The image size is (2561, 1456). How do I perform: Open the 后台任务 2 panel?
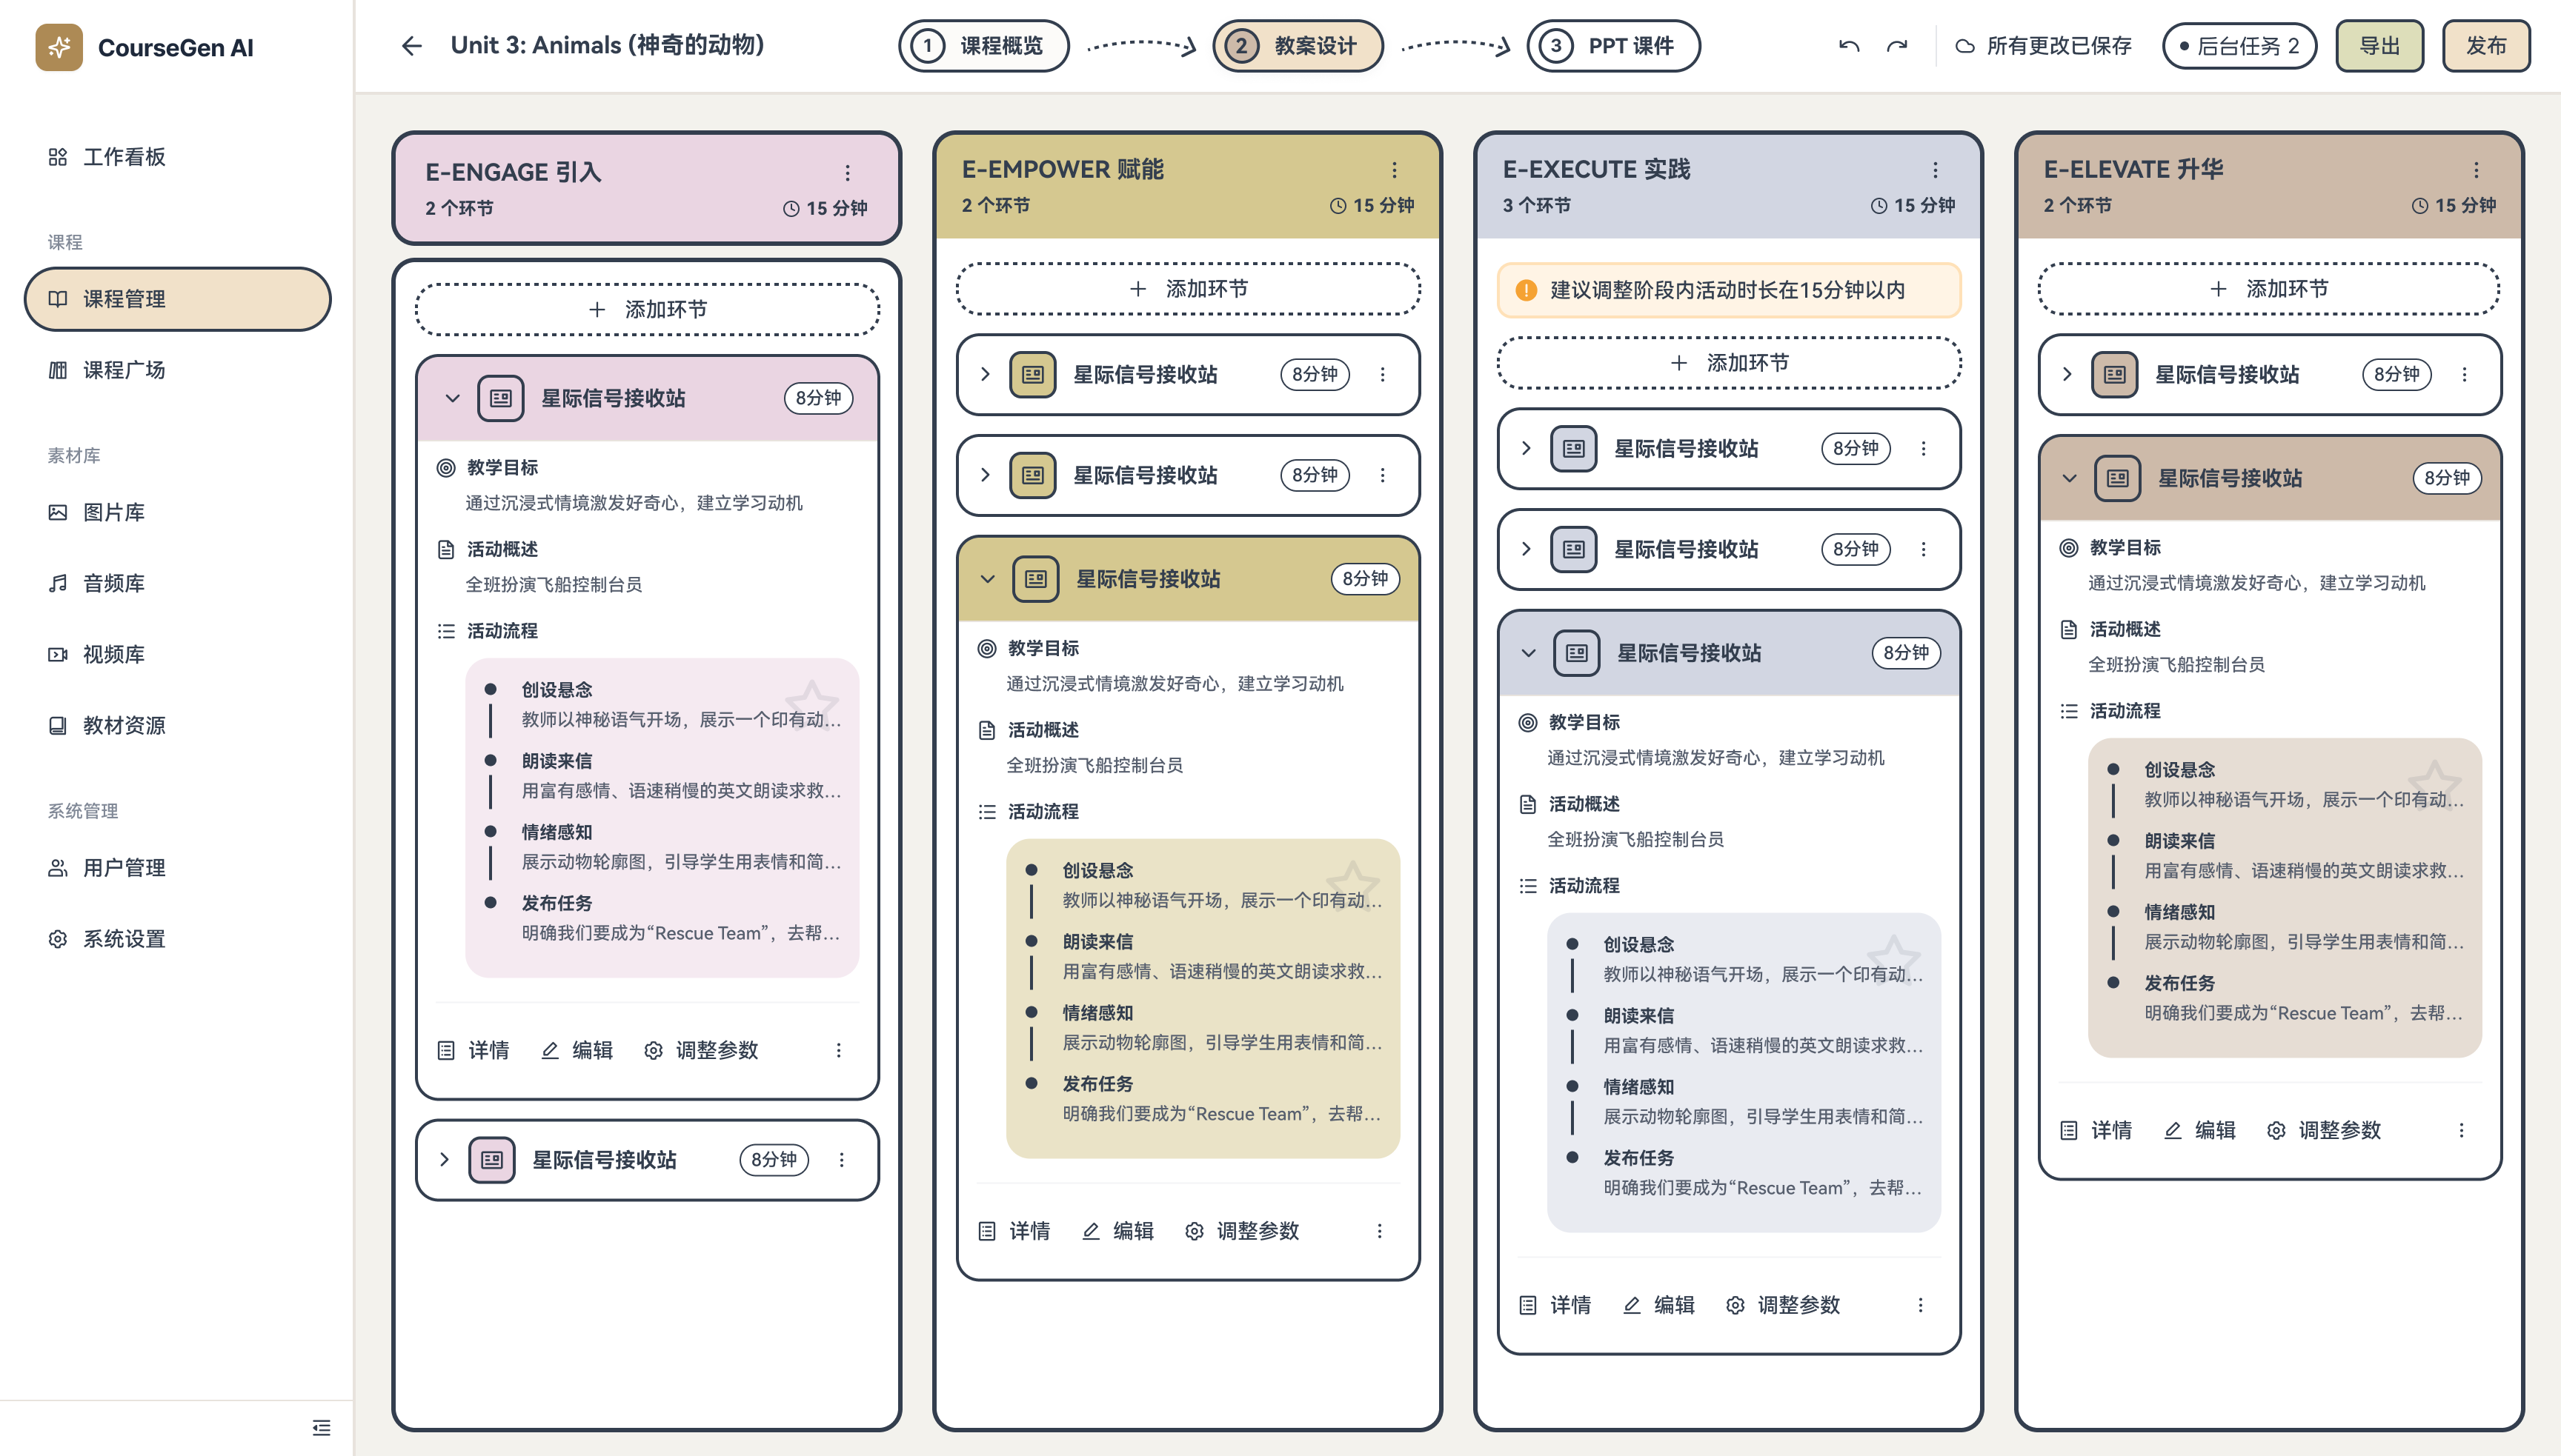[2239, 46]
